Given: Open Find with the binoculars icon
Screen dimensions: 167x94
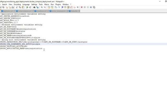Looking at the screenshot, I should [x=34, y=7].
